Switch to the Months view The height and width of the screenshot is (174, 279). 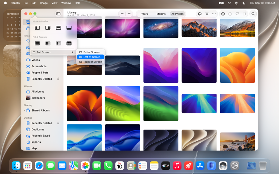[161, 14]
